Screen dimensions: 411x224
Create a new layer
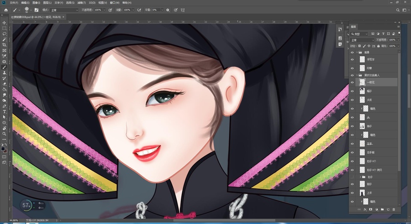tap(388, 209)
